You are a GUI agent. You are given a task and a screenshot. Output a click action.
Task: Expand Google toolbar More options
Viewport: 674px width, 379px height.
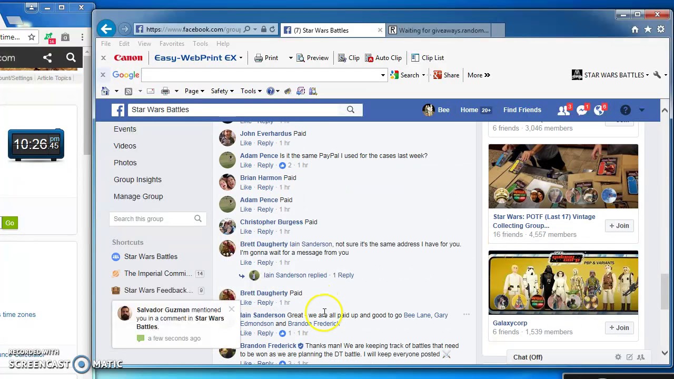[479, 75]
